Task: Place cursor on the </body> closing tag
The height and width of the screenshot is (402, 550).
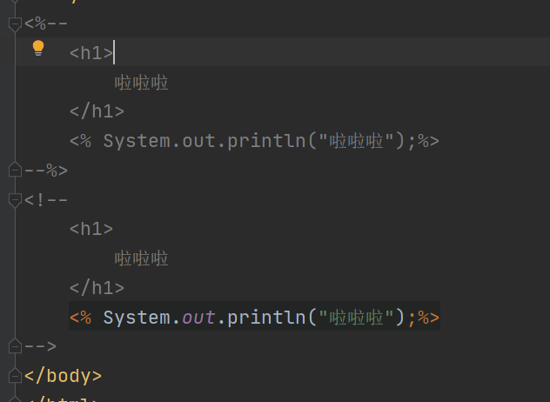Action: (x=64, y=376)
